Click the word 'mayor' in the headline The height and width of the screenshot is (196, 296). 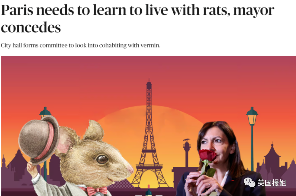254,10
